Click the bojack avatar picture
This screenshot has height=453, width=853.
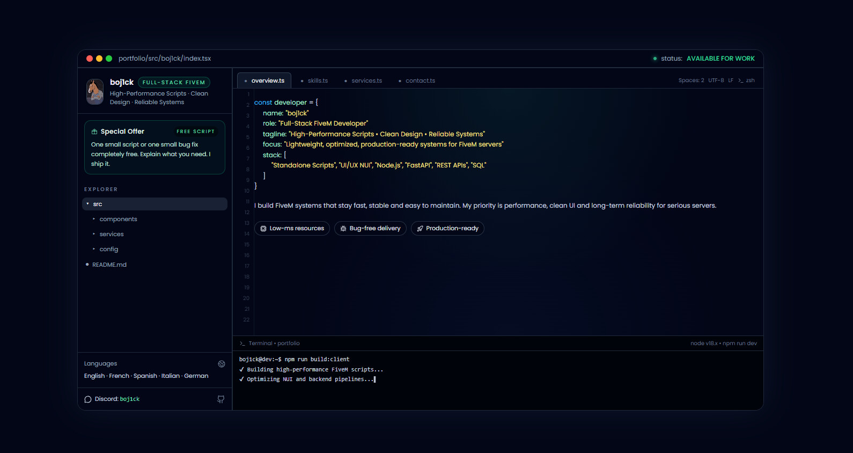coord(95,92)
